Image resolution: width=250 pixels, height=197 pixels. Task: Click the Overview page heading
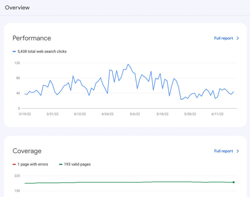pos(17,8)
